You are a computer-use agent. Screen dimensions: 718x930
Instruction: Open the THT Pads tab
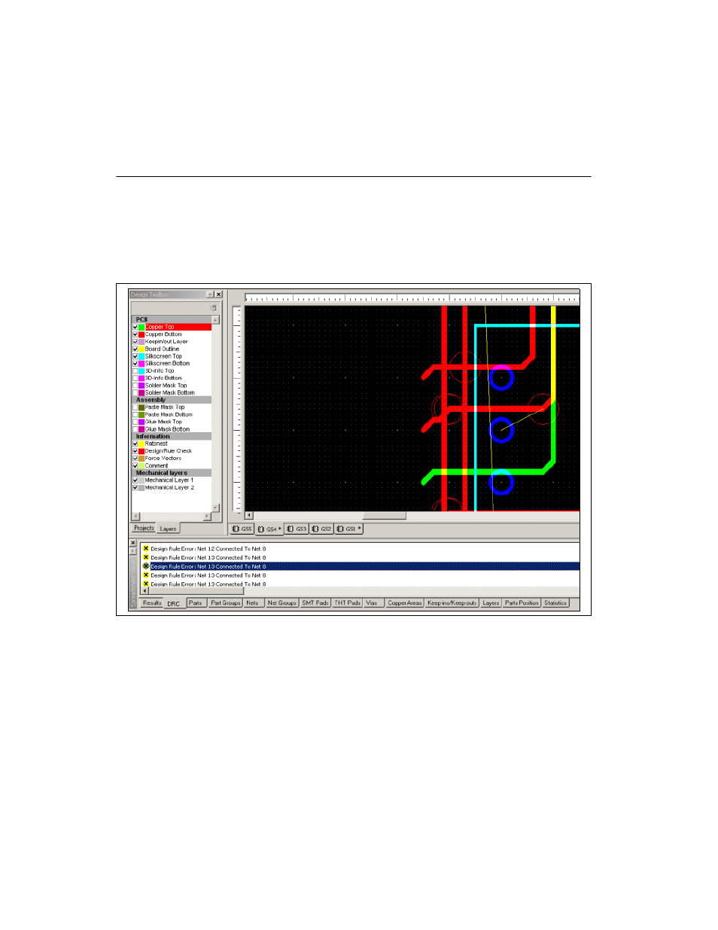(348, 603)
